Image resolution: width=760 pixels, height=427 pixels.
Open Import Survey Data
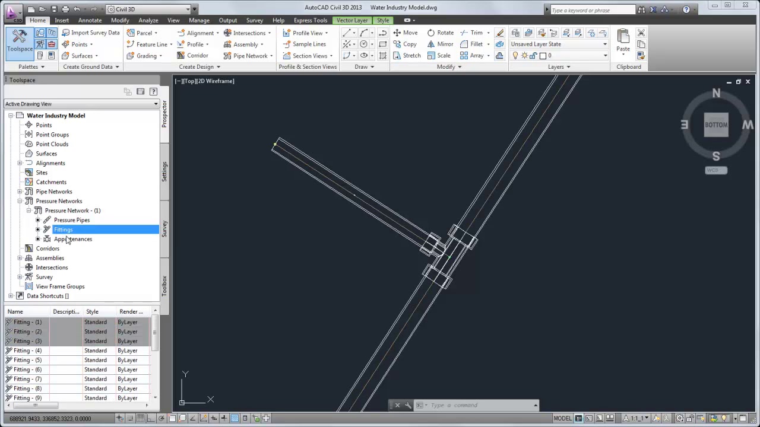click(90, 33)
